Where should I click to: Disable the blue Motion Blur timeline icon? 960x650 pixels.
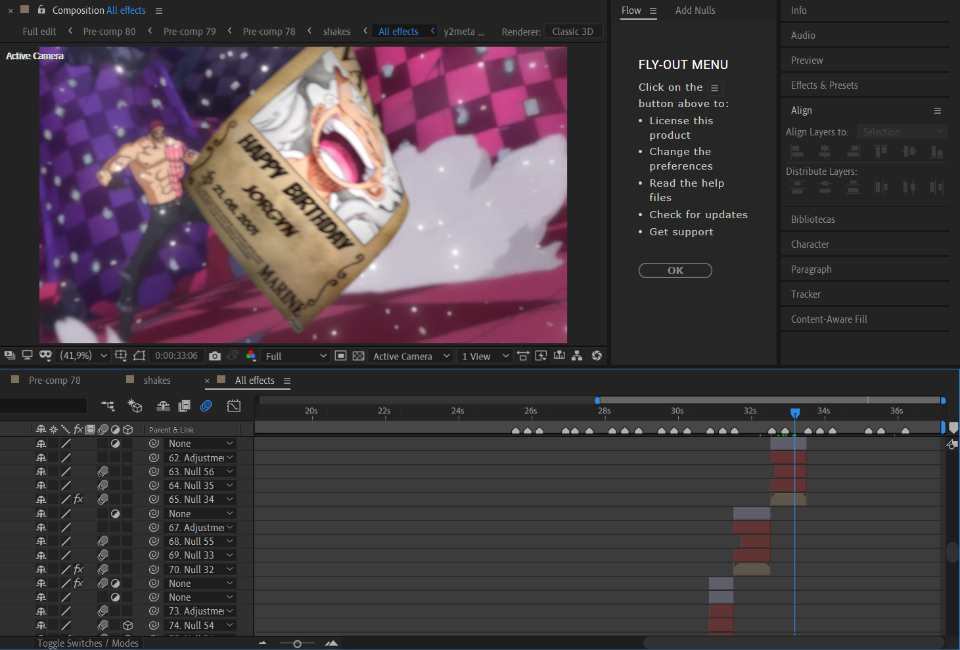(206, 406)
